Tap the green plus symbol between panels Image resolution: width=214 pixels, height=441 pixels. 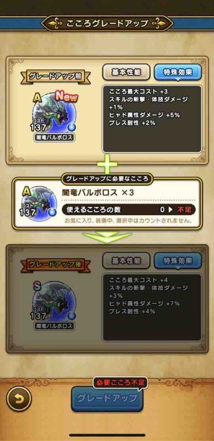click(x=107, y=163)
